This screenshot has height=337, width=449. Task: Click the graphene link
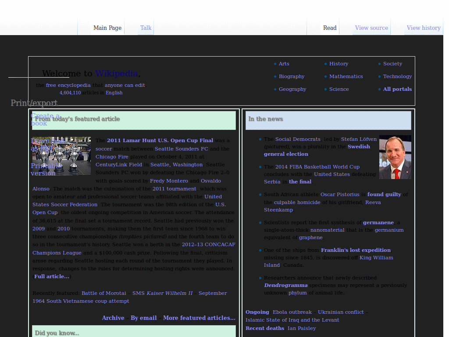pos(311,237)
